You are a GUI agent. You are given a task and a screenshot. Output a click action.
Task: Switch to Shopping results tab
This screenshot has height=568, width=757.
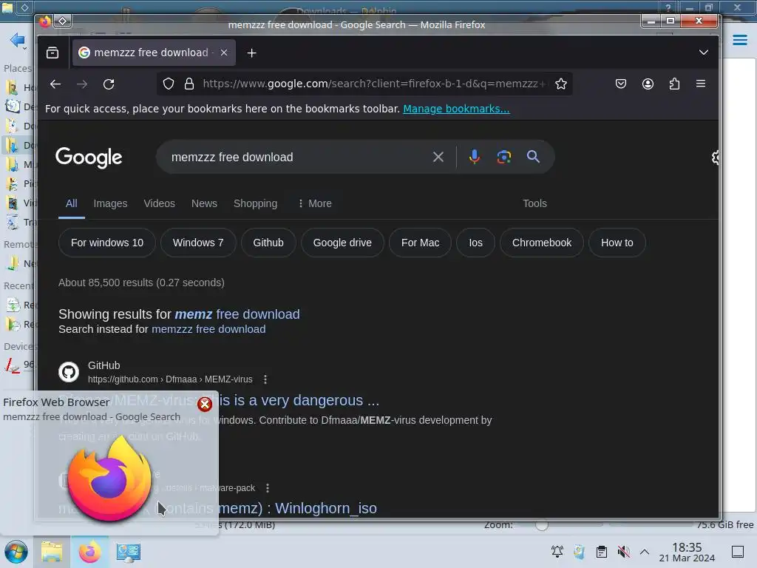click(255, 203)
